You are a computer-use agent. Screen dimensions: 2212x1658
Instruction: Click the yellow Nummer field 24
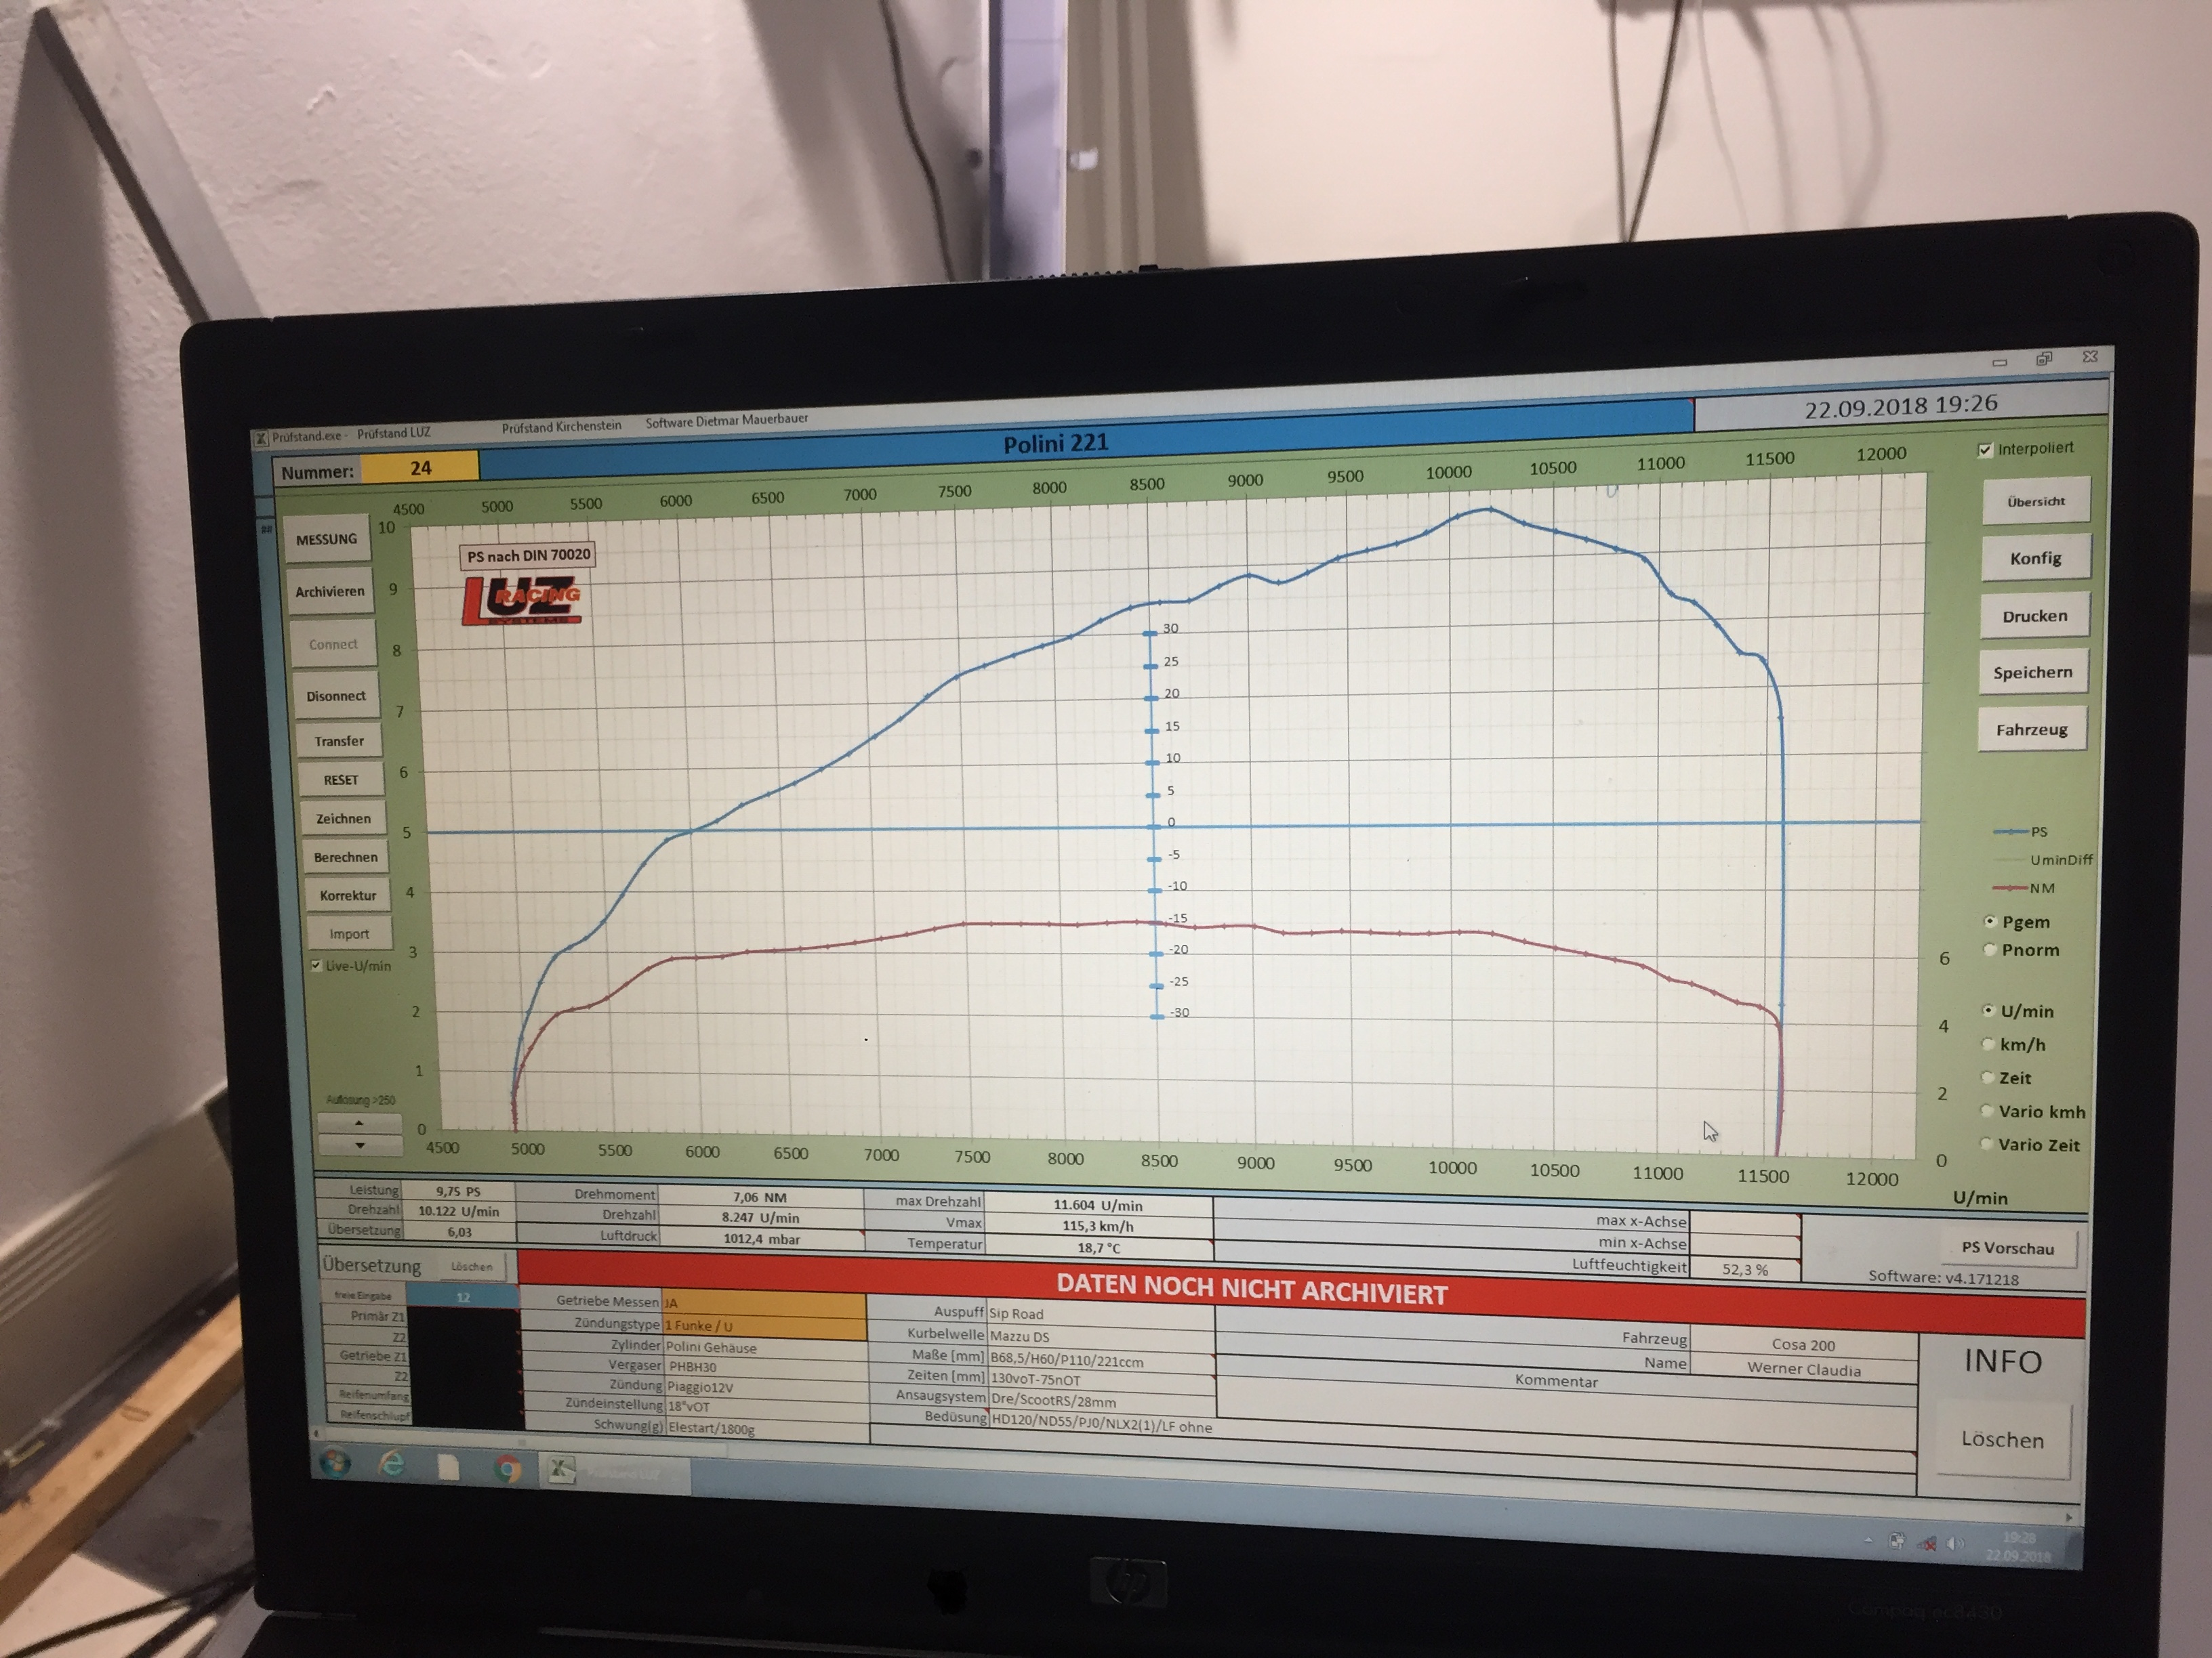click(420, 468)
